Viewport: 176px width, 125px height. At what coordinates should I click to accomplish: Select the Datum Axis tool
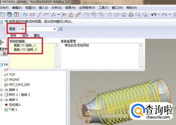39,14
